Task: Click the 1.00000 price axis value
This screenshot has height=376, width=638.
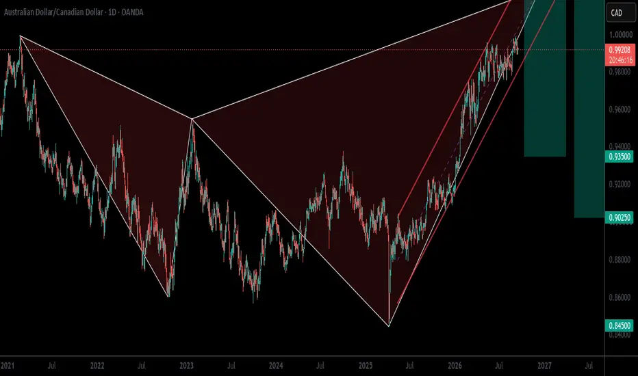Action: pyautogui.click(x=620, y=35)
